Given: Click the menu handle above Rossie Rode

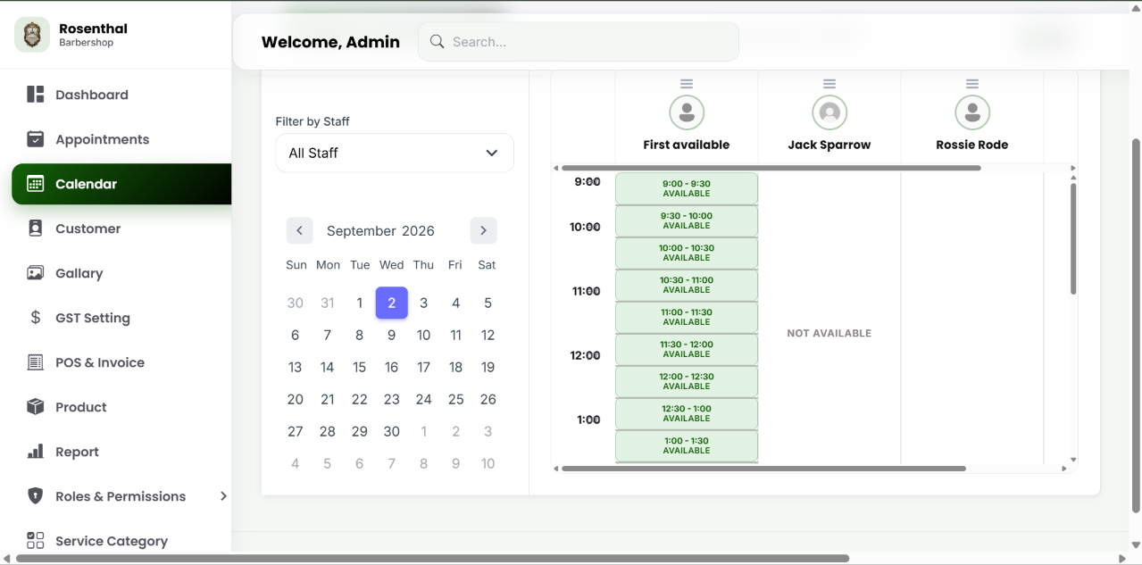Looking at the screenshot, I should click(972, 84).
